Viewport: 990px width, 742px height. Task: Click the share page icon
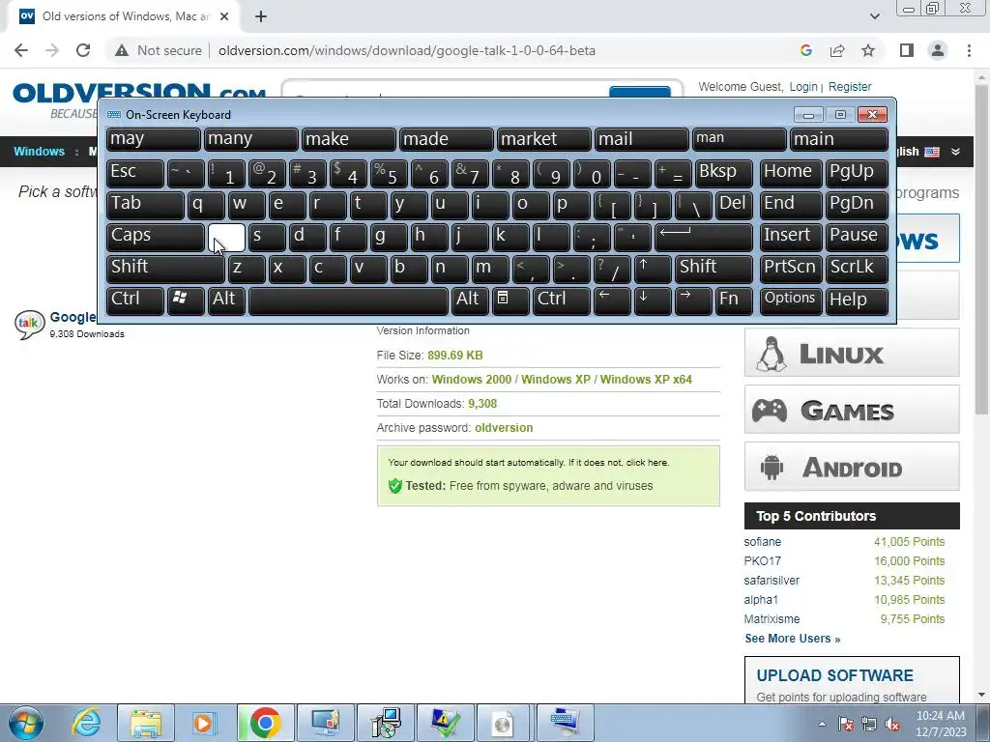837,50
